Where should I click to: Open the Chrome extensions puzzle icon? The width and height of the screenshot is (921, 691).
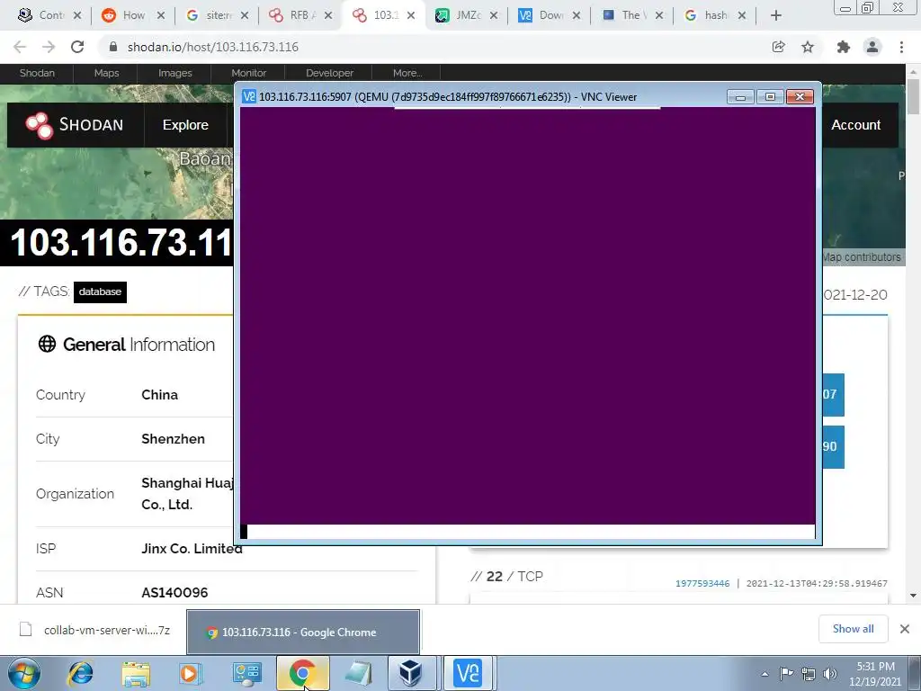pyautogui.click(x=844, y=47)
